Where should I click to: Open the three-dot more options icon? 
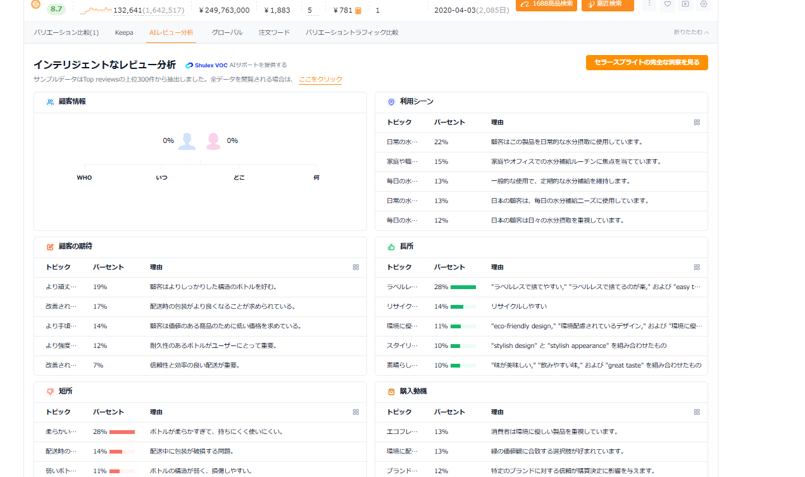coord(650,5)
